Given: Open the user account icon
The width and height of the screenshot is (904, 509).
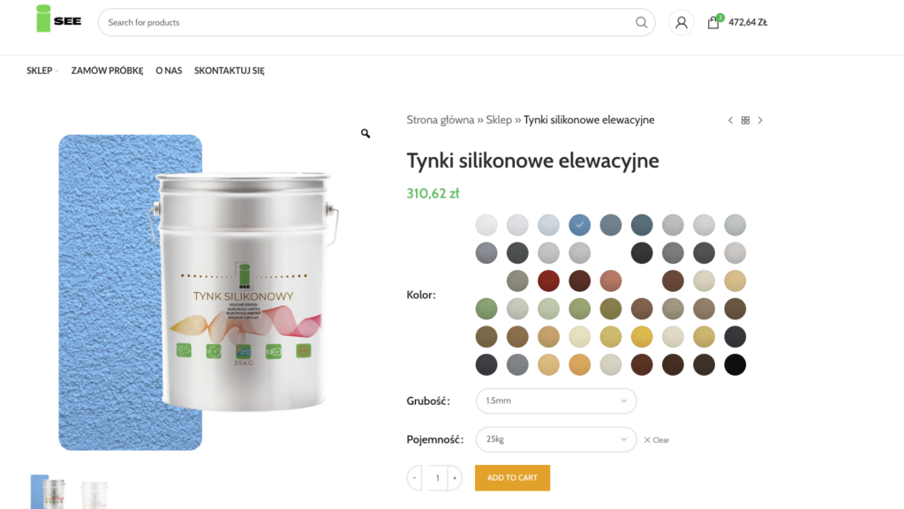Looking at the screenshot, I should tap(681, 22).
